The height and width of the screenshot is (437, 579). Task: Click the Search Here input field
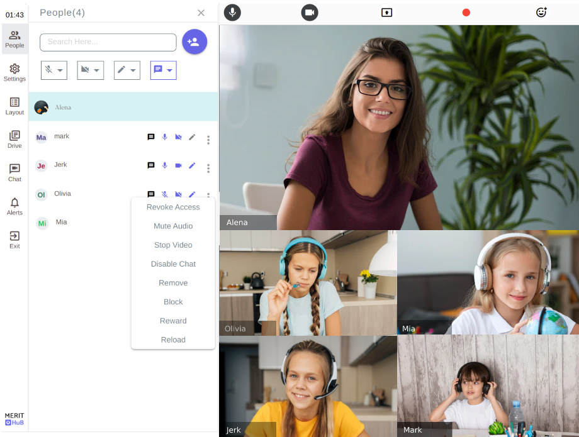pyautogui.click(x=108, y=42)
